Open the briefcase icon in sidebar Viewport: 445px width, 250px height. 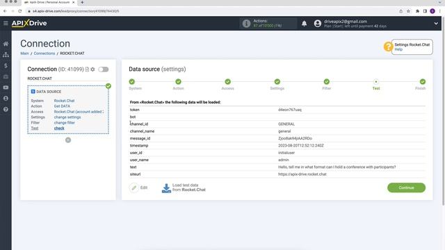coord(6,77)
